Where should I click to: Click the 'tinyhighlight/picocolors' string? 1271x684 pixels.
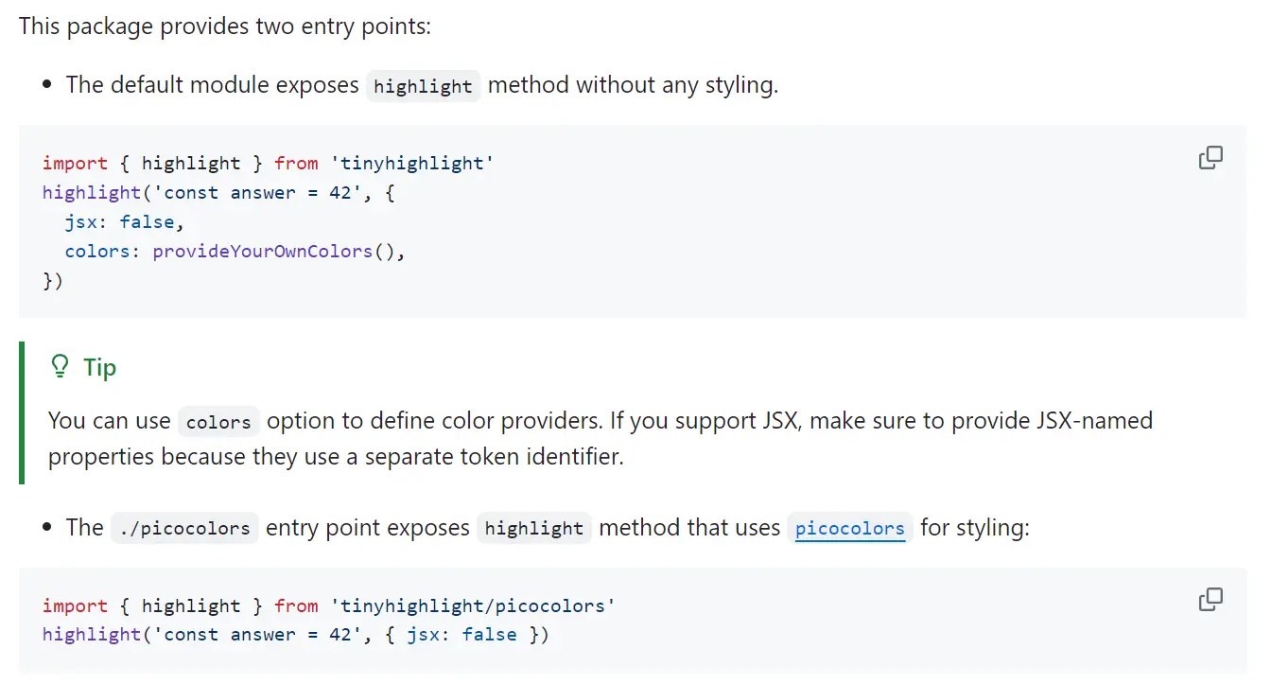click(472, 605)
